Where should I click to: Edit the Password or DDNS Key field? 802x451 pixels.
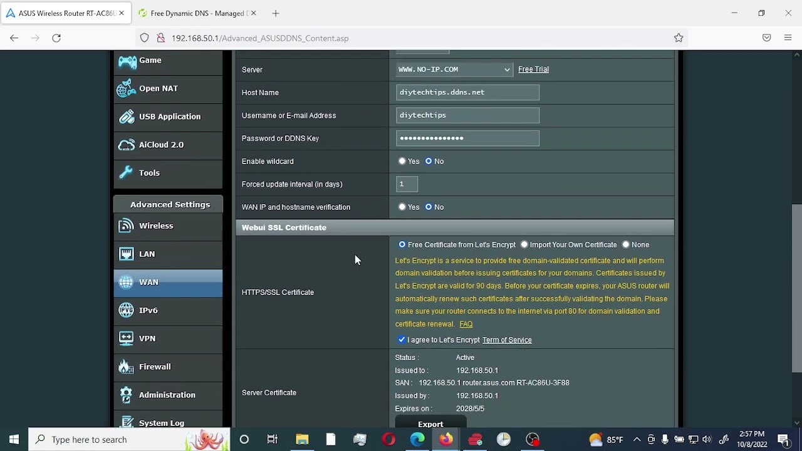pos(467,138)
